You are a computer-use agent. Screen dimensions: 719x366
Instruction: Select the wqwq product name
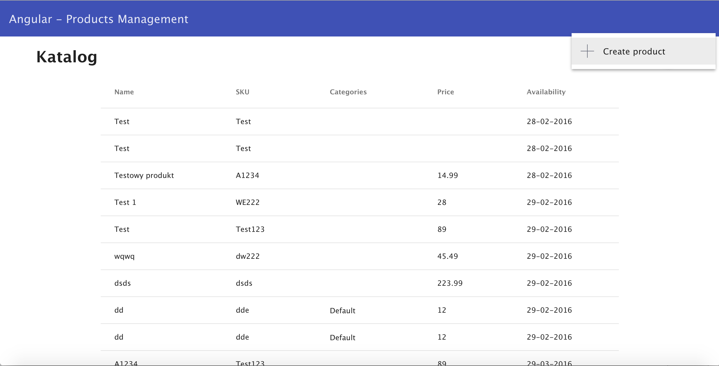124,256
